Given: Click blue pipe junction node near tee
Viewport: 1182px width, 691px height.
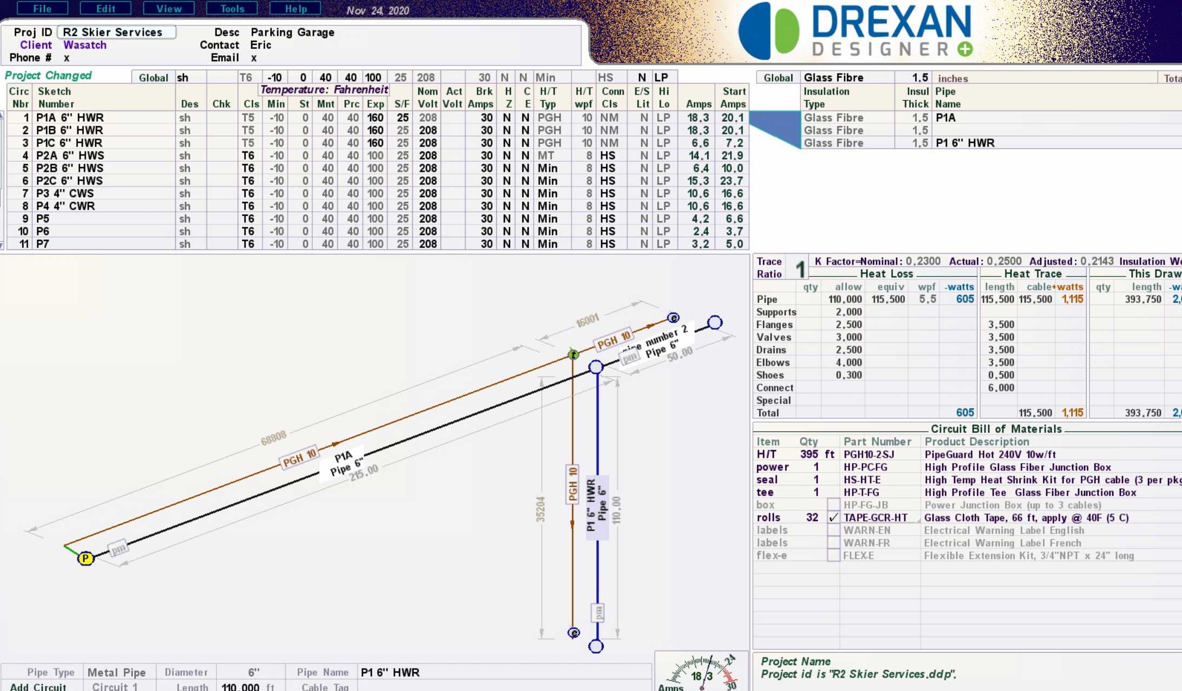Looking at the screenshot, I should coord(596,367).
